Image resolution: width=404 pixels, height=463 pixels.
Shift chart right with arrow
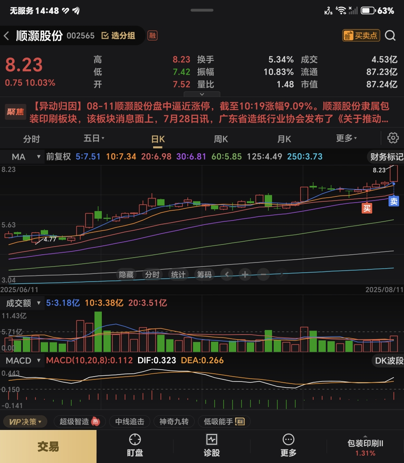coord(281,275)
